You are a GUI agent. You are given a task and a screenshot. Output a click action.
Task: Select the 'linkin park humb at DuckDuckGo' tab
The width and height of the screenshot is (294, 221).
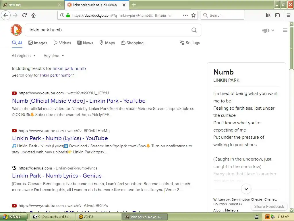click(x=97, y=5)
